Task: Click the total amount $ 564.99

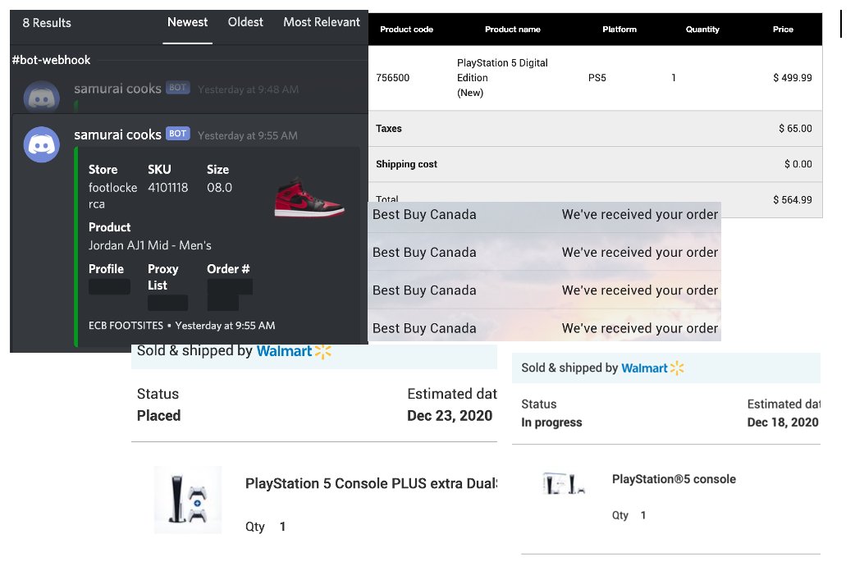Action: pos(793,199)
